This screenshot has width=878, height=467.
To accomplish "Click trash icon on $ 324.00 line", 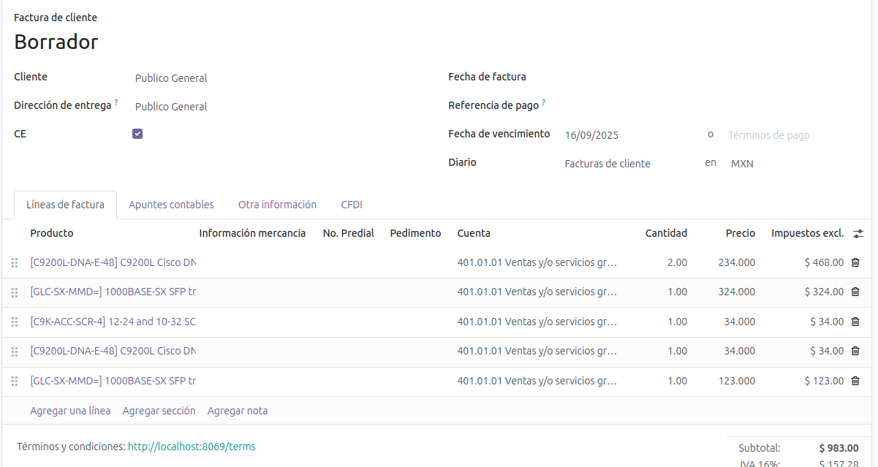I will point(855,292).
